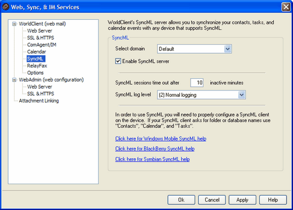
Task: Select WebAdmin (web configuration) in the tree
Action: pyautogui.click(x=51, y=80)
